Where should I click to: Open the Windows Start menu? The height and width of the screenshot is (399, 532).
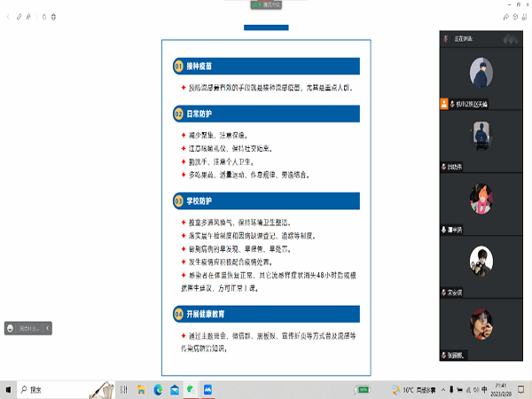pyautogui.click(x=9, y=389)
